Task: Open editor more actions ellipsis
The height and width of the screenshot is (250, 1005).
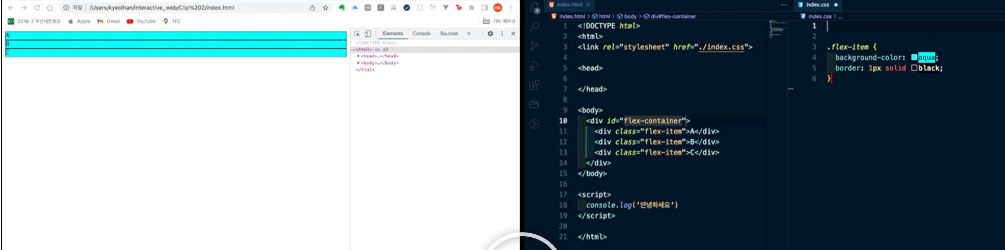Action: pos(784,4)
